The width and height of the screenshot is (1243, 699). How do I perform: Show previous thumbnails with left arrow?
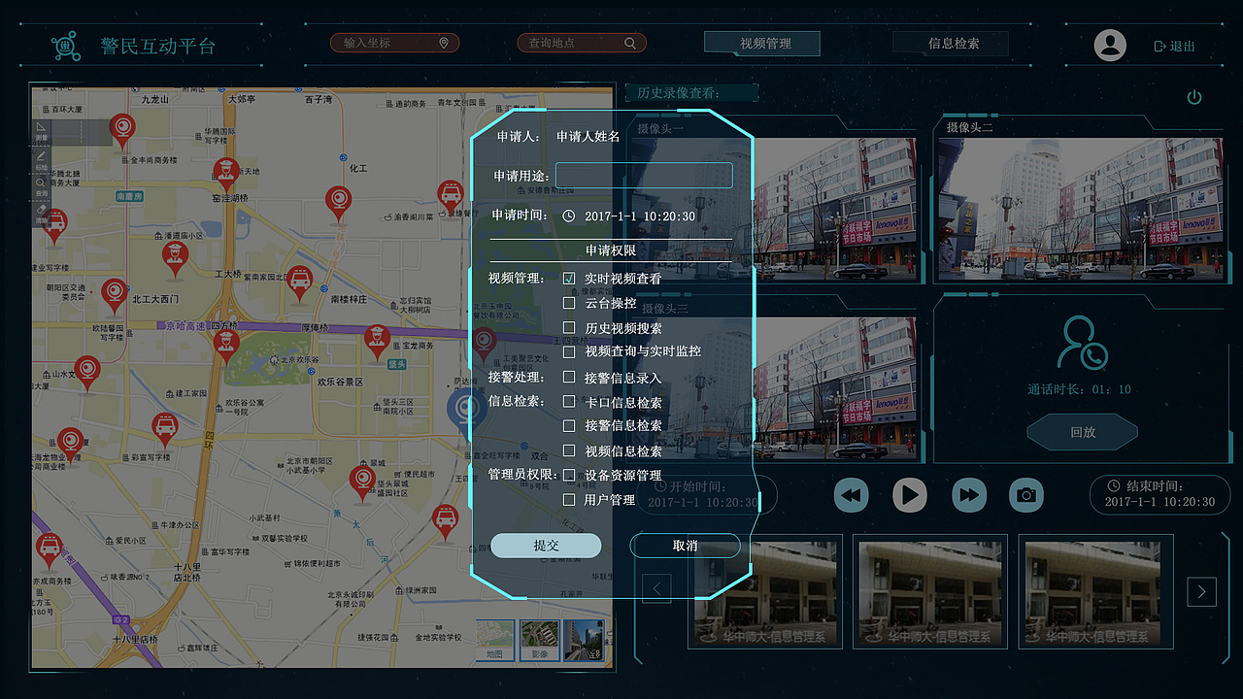pyautogui.click(x=656, y=587)
